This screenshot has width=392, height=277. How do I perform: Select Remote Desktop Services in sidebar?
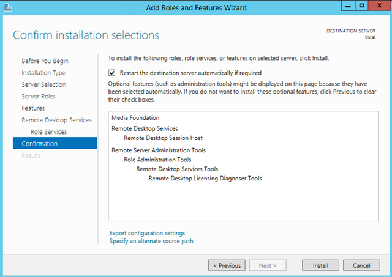pyautogui.click(x=56, y=120)
